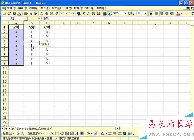Toggle Align Left button
Image resolution: width=194 pixels, height=140 pixels.
157,14
